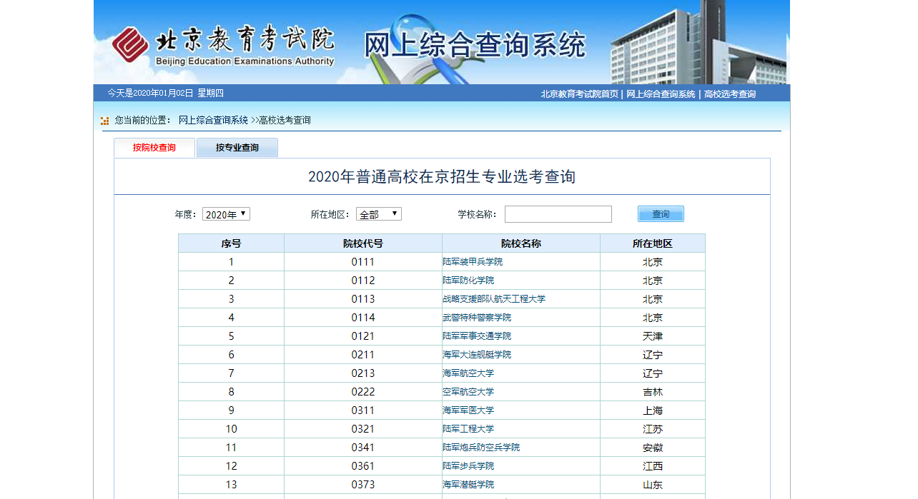The width and height of the screenshot is (918, 499).
Task: Open the 武警特种警察学院 link
Action: 477,318
